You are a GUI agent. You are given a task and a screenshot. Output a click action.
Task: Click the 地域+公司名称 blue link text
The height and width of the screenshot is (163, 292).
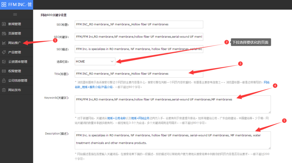pyautogui.click(x=116, y=118)
